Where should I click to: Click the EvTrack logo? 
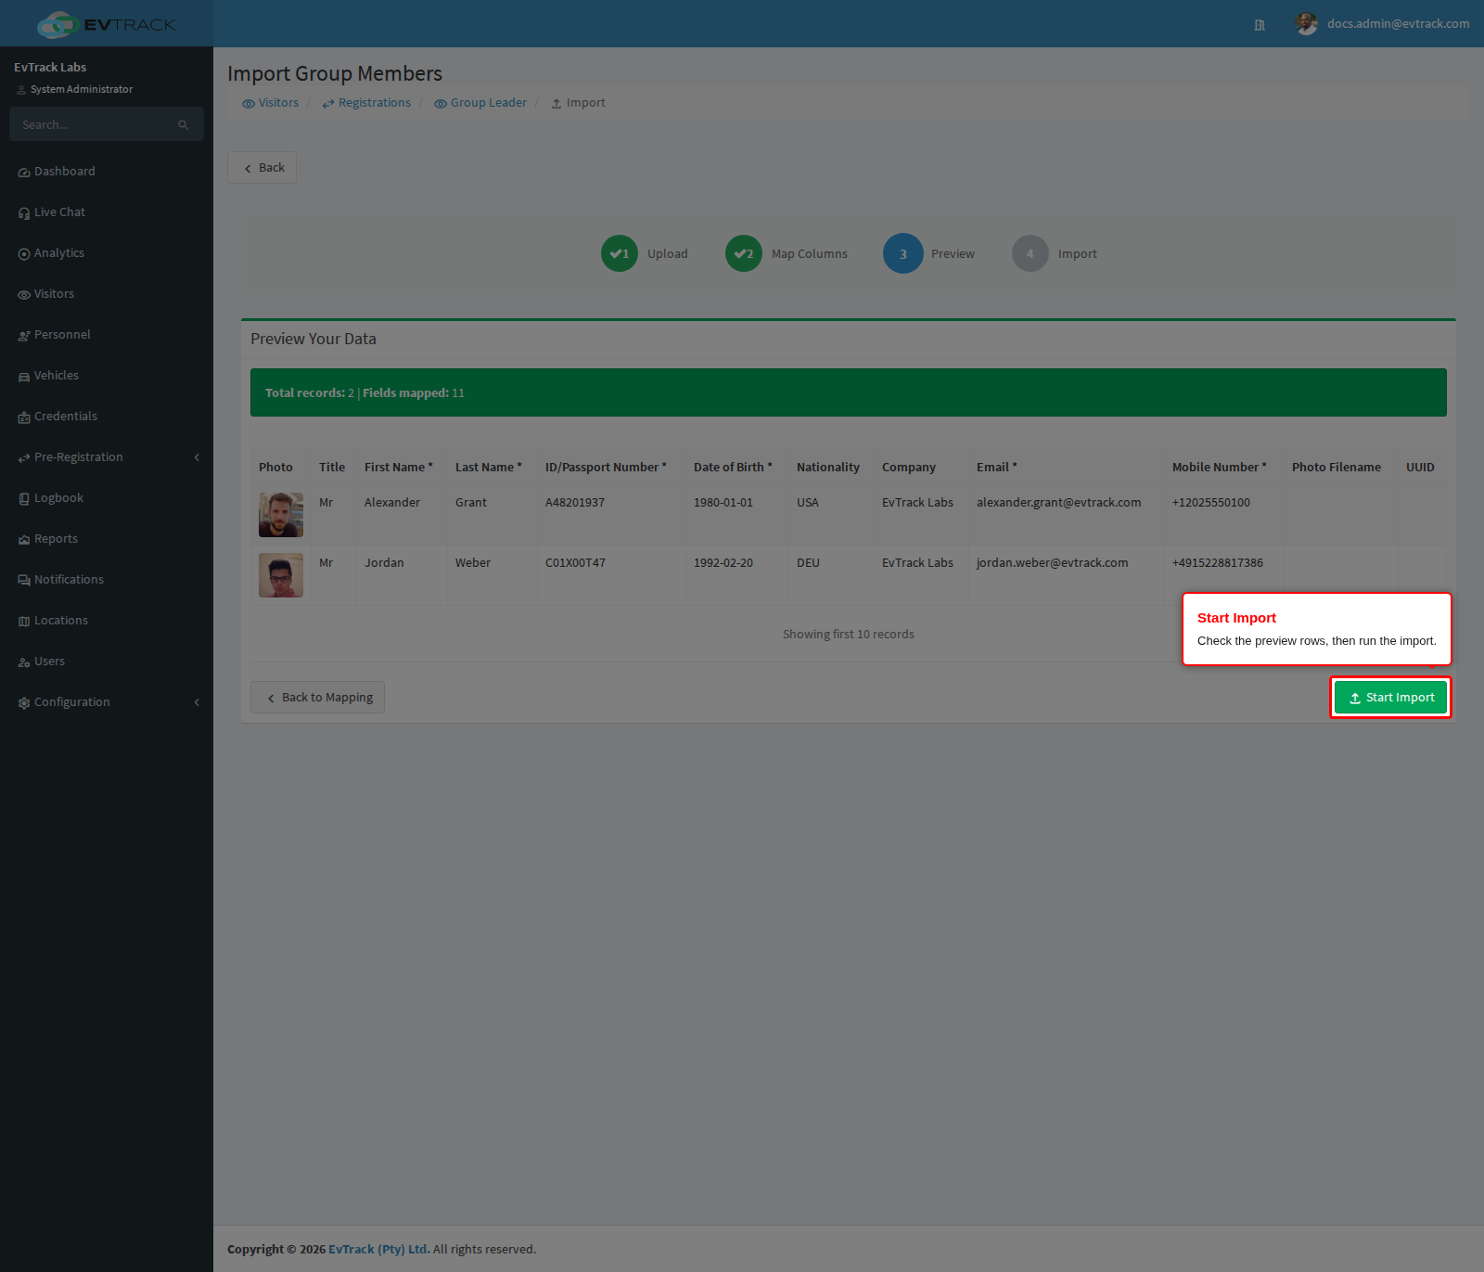pyautogui.click(x=107, y=24)
